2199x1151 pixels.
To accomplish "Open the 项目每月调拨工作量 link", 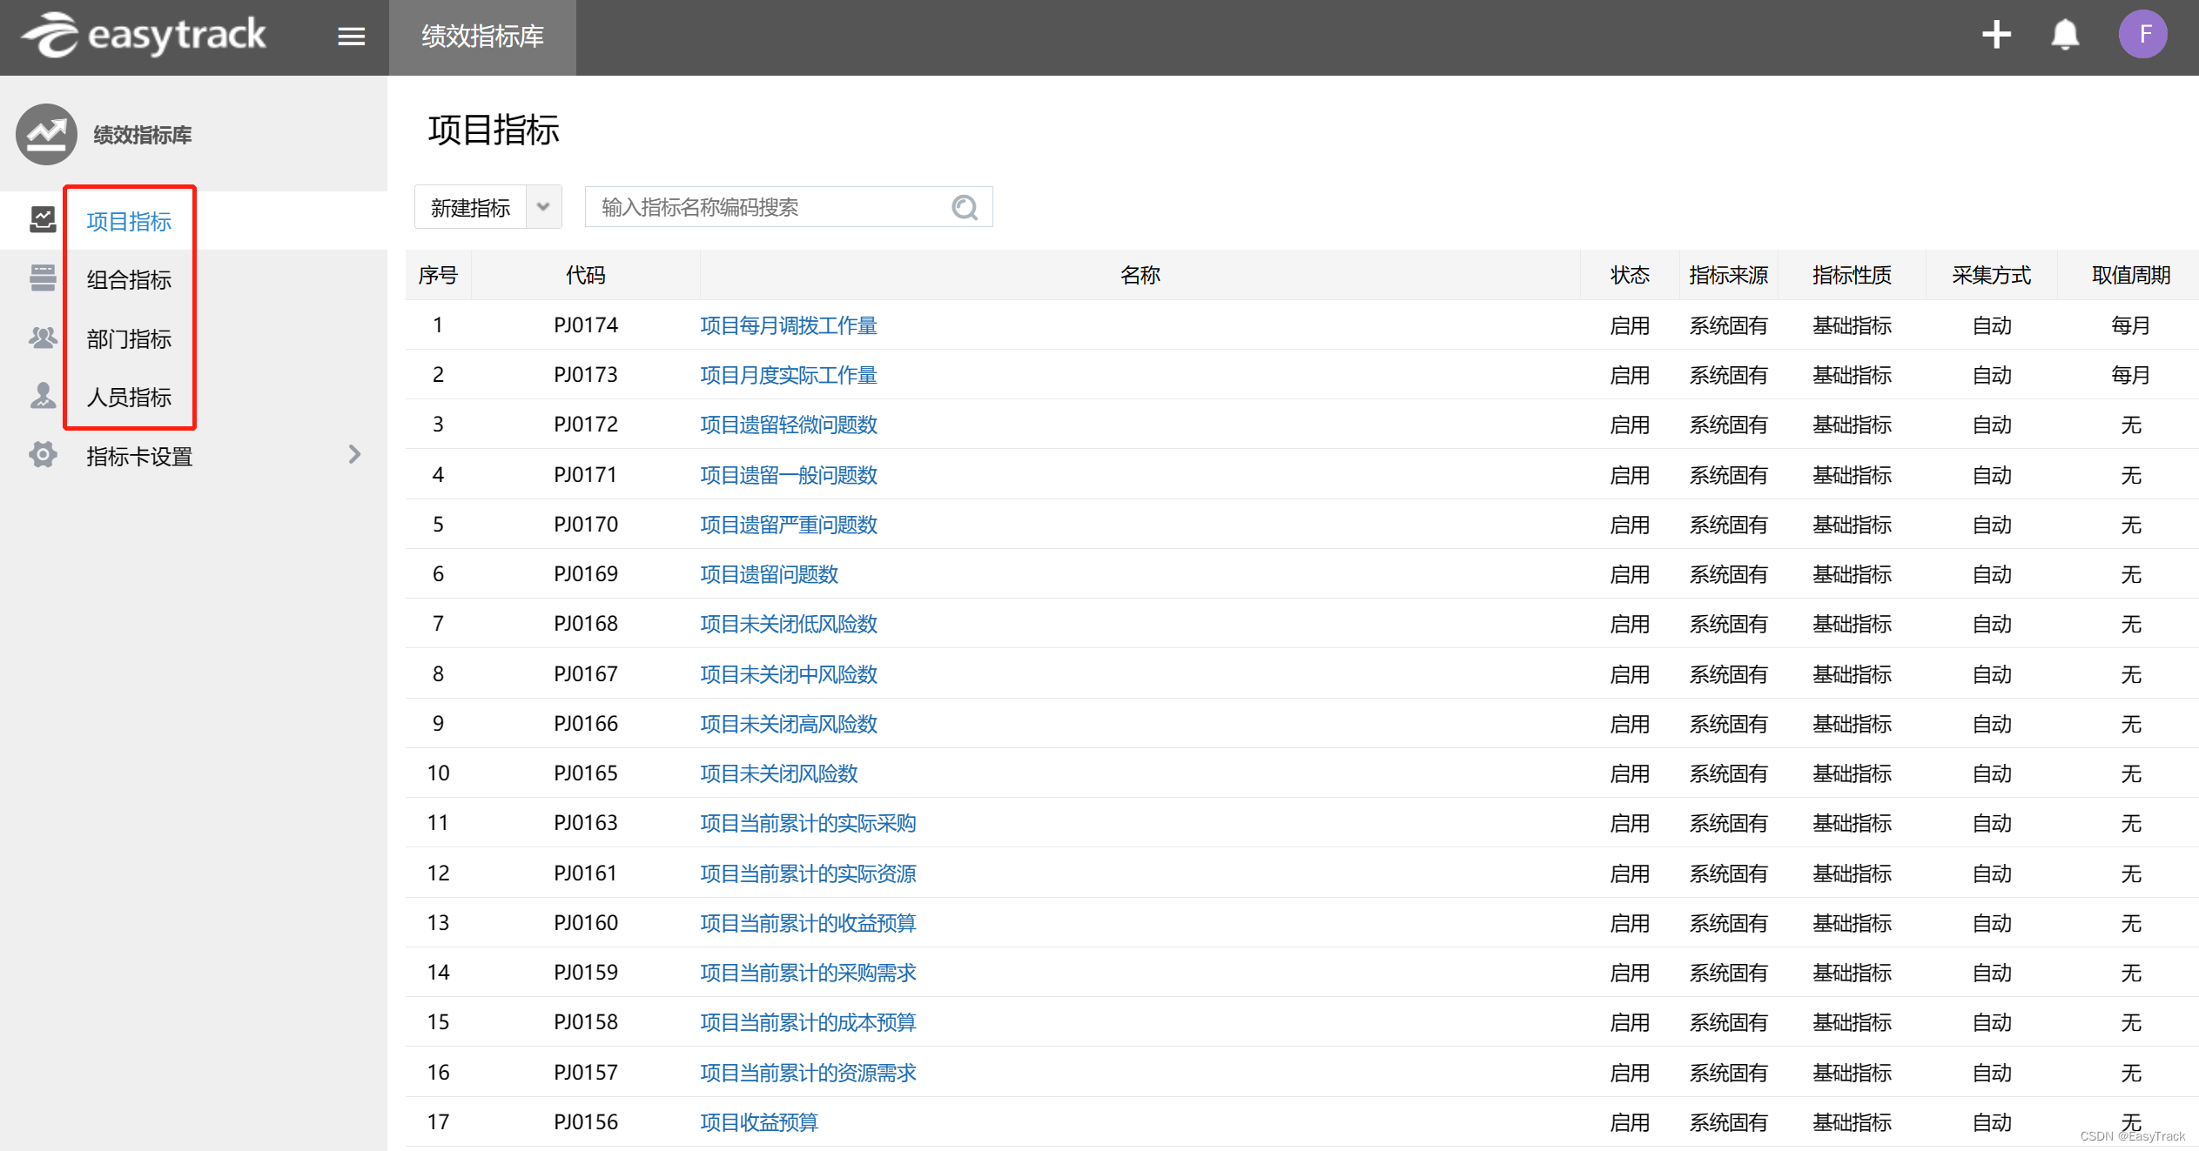I will point(789,325).
